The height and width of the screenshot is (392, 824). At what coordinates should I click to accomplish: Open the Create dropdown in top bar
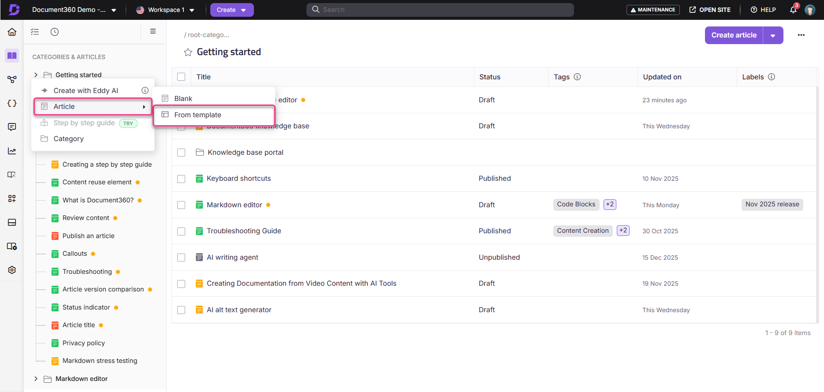(232, 10)
